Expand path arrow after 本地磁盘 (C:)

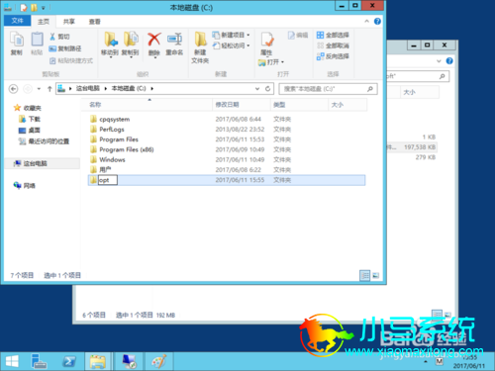152,89
